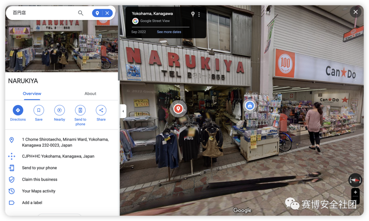Screen dimensions: 369x221
Task: Click the red NARUKIYA place marker in Street View
Action: [178, 108]
